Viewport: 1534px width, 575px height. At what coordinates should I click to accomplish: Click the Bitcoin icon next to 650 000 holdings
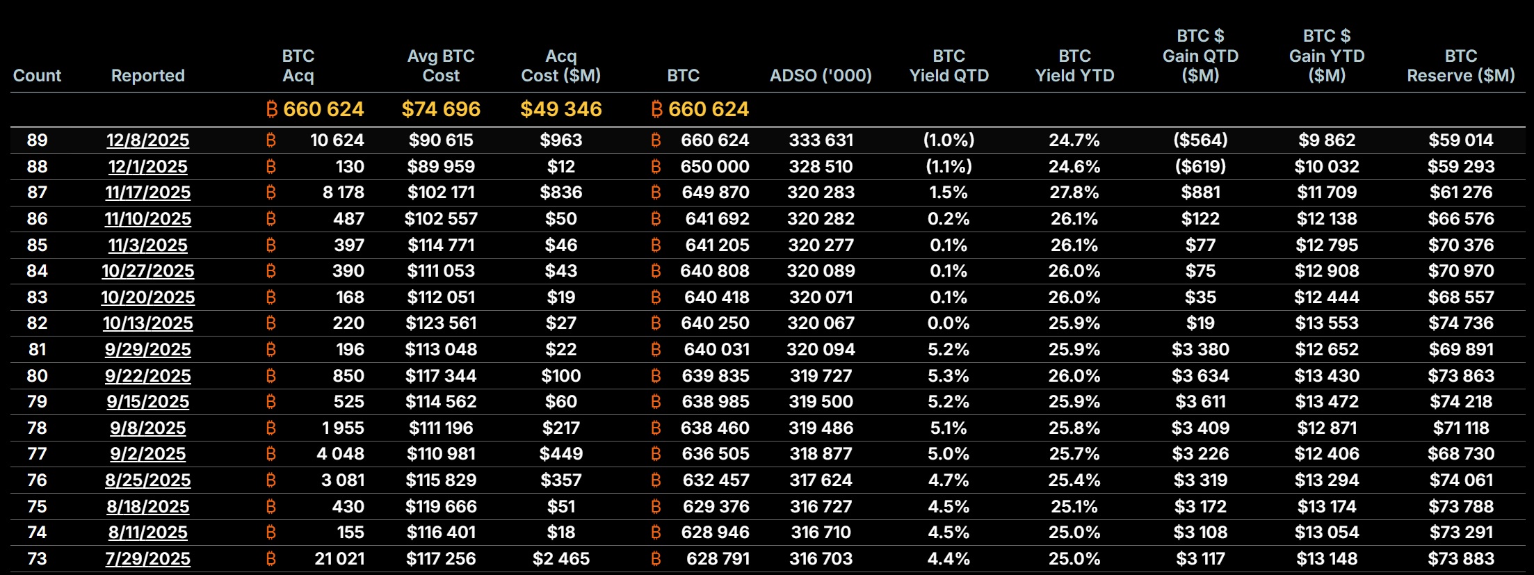point(656,167)
